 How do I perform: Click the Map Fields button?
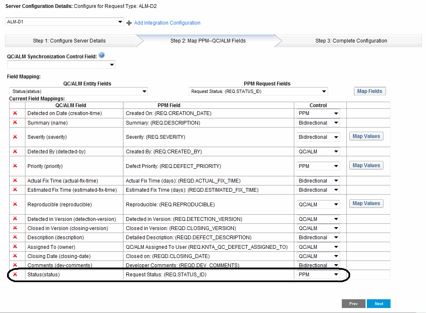click(369, 91)
